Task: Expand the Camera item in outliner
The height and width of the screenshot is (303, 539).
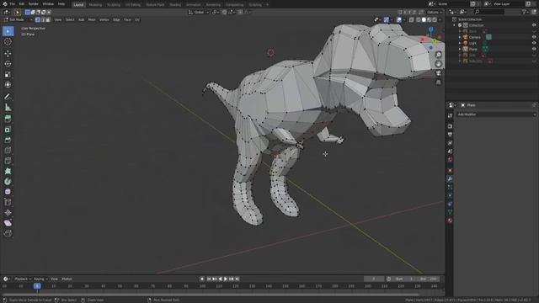Action: click(x=460, y=37)
